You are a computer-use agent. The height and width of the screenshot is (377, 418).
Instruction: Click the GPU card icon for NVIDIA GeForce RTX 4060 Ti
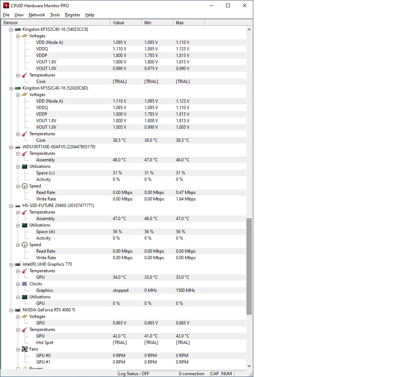(18, 310)
